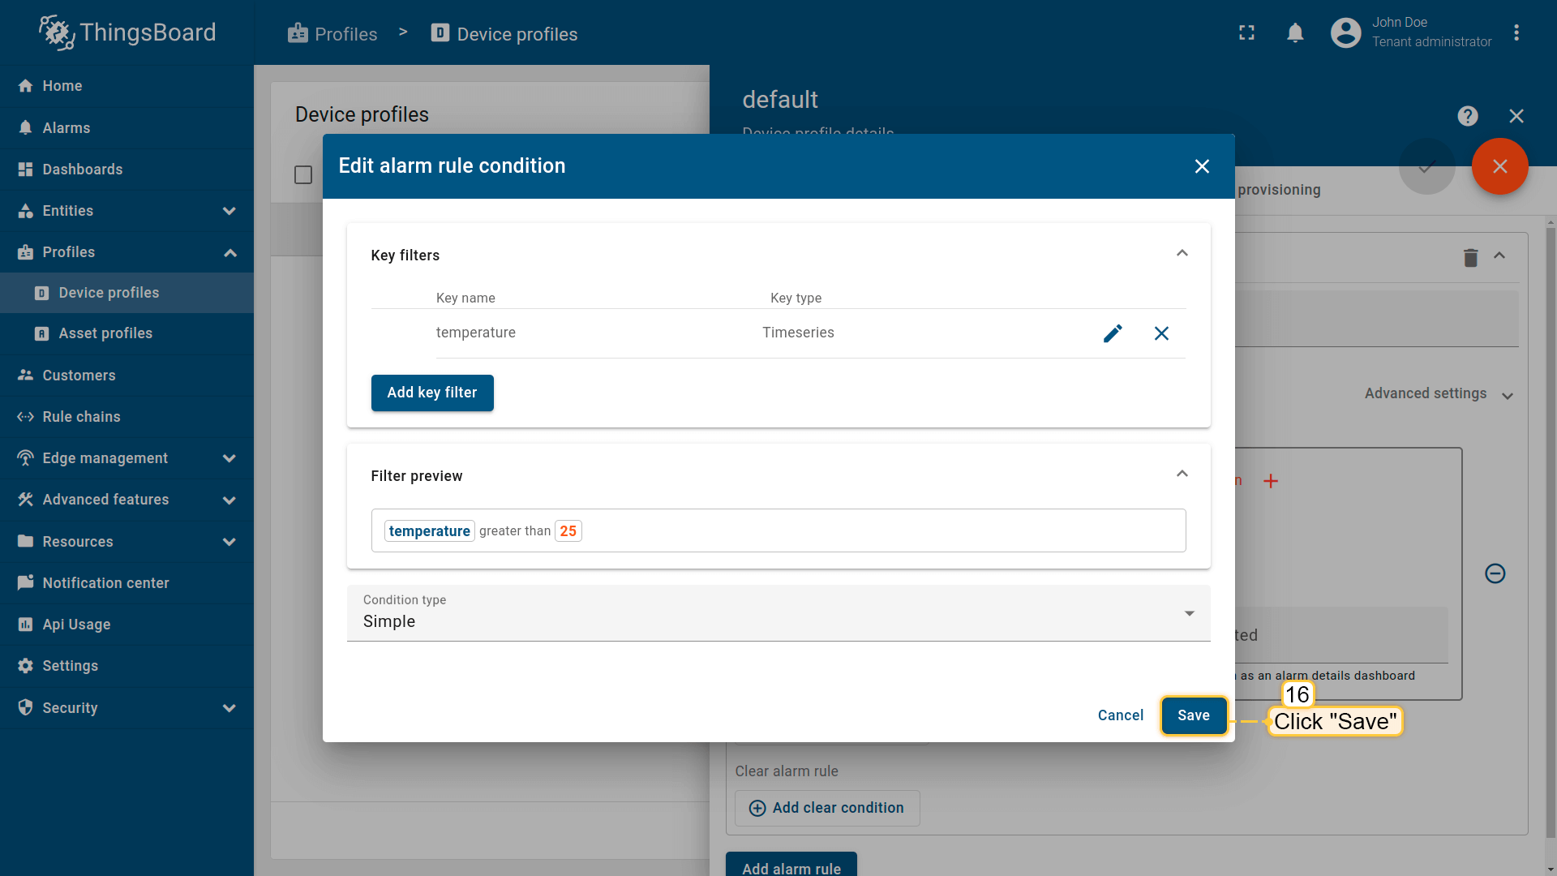1557x876 pixels.
Task: Click the Save button
Action: coord(1193,715)
